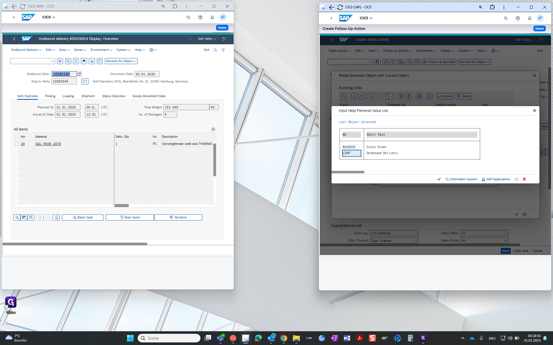Close the Input Help Personal Value List dialog
Viewport: 553px width, 345px height.
coord(535,111)
